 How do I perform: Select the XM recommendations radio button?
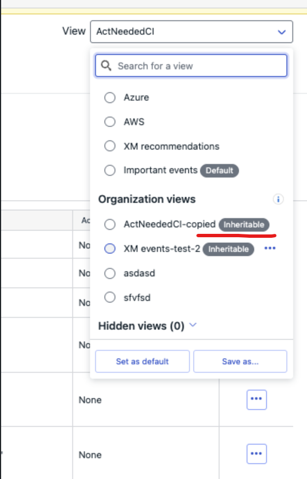(x=110, y=146)
